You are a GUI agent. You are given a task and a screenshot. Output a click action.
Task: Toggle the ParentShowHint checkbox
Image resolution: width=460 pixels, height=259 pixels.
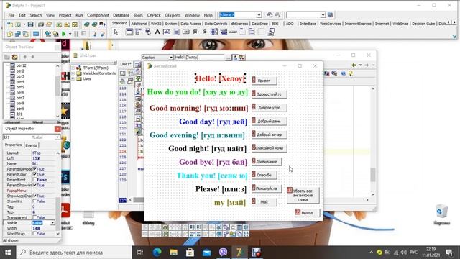coord(34,185)
